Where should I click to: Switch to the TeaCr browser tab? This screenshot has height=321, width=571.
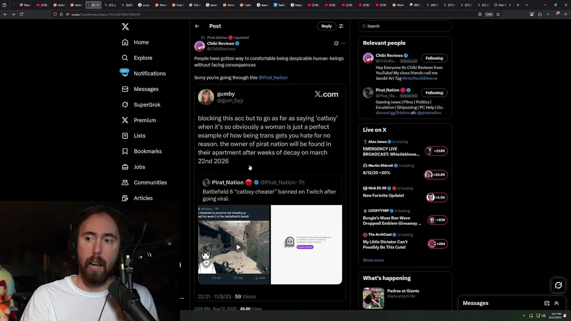pyautogui.click(x=279, y=5)
